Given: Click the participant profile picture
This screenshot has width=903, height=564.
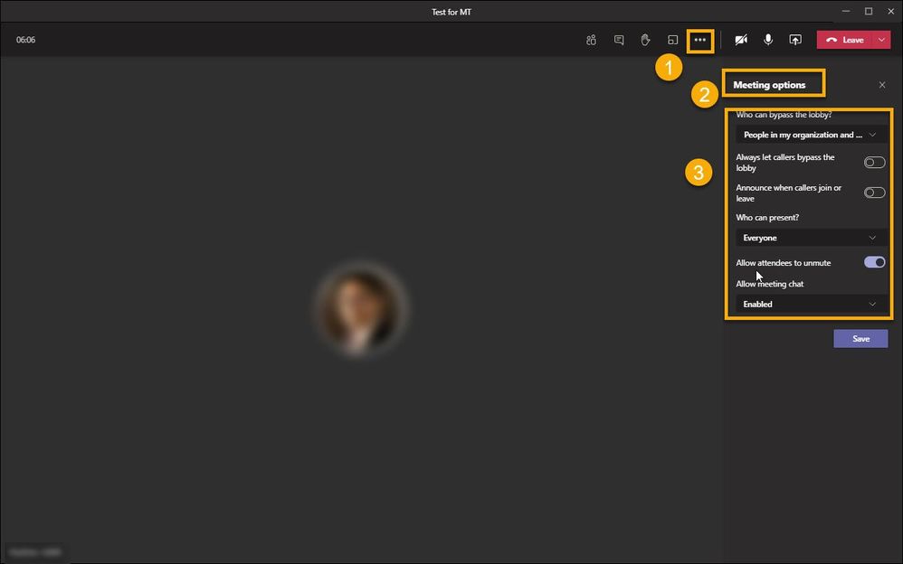Looking at the screenshot, I should (361, 308).
